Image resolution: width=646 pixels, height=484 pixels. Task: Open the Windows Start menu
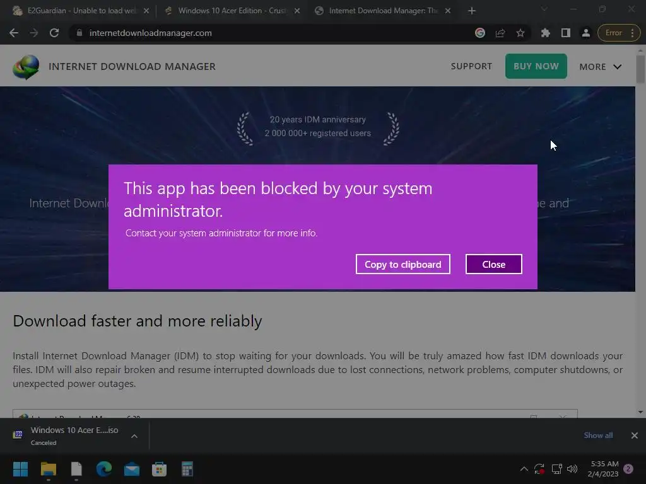(20, 469)
